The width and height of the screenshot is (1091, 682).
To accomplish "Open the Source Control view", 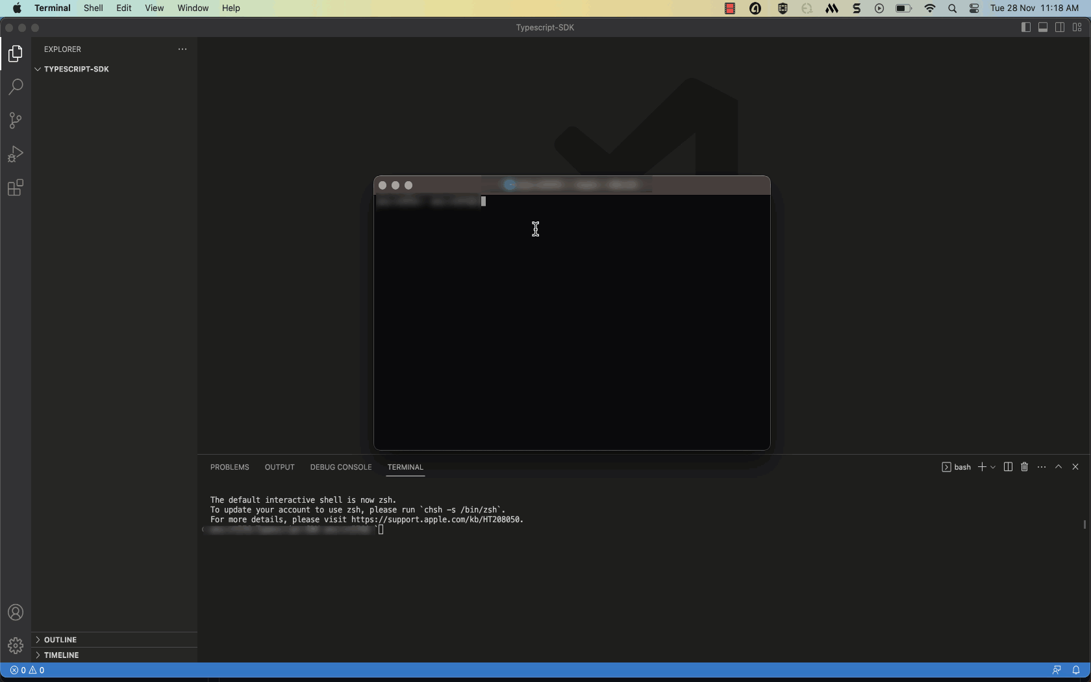I will (x=16, y=121).
